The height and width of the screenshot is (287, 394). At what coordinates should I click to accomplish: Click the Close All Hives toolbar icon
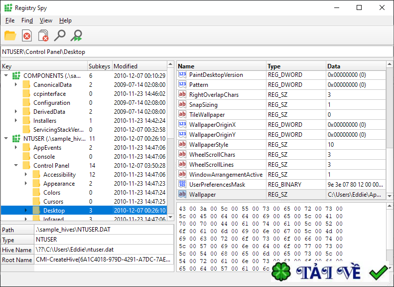click(43, 35)
